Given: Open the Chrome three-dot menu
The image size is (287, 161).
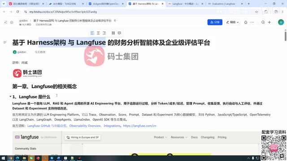Looking at the screenshot, I should click(283, 12).
